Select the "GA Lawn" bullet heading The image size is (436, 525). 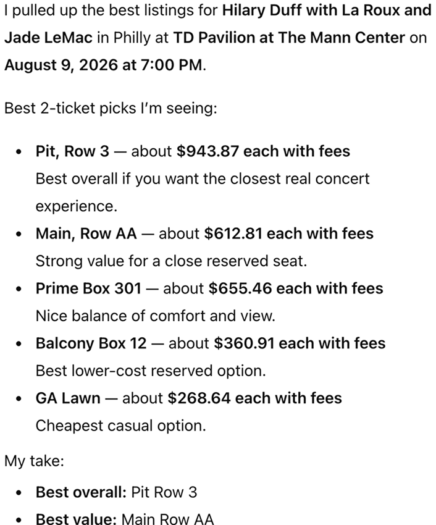(68, 398)
